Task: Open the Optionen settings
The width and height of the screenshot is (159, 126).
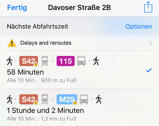Action: 139,26
